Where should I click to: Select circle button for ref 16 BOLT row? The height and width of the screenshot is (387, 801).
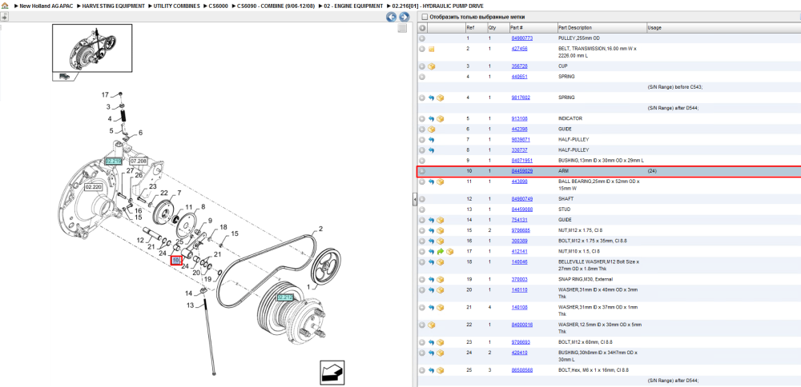pos(422,241)
